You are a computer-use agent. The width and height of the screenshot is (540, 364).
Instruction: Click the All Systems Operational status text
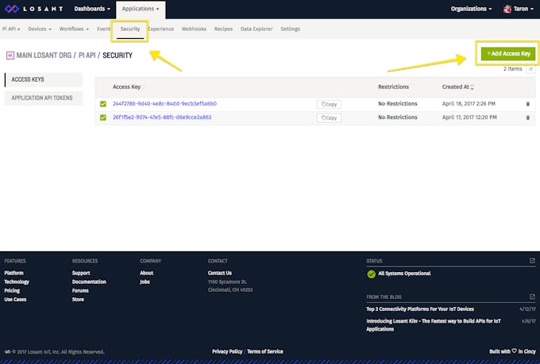[404, 274]
